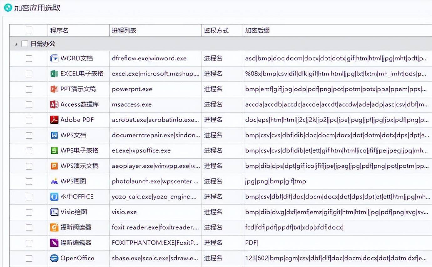Check the Access数据库 row checkbox
The height and width of the screenshot is (267, 432).
[29, 104]
